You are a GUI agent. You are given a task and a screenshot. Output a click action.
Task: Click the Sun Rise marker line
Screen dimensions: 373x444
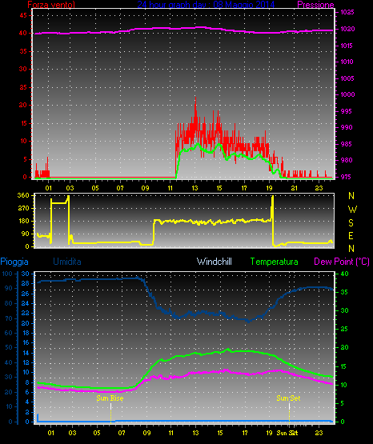pyautogui.click(x=110, y=412)
